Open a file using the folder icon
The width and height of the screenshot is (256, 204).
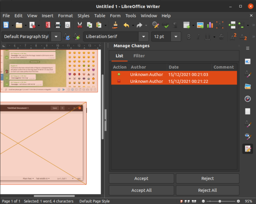(x=19, y=25)
